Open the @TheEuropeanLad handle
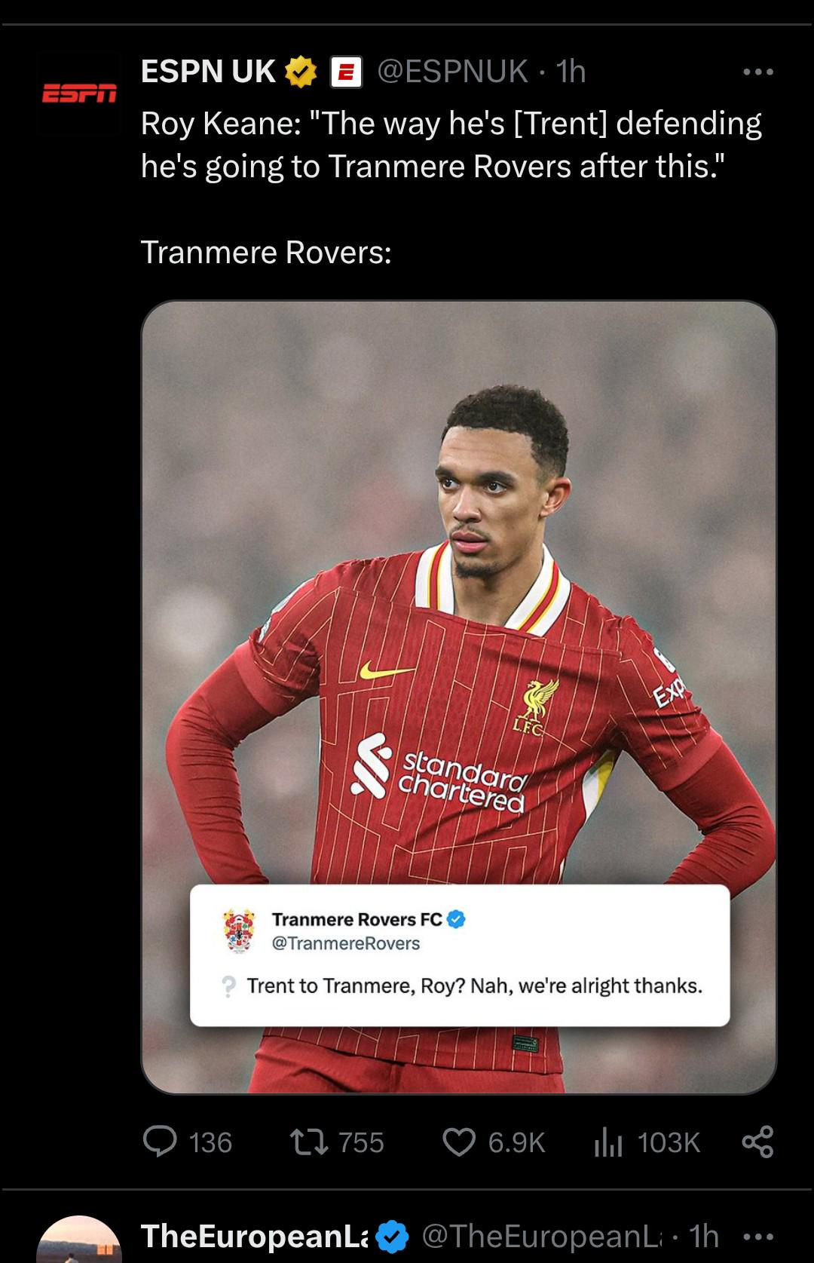 point(541,1237)
